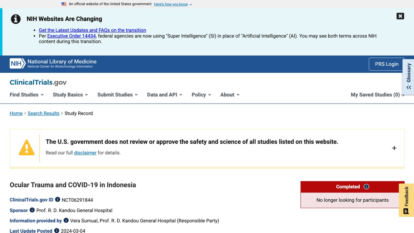Click info icon next to Information provided by
This screenshot has width=414, height=233.
click(x=66, y=220)
